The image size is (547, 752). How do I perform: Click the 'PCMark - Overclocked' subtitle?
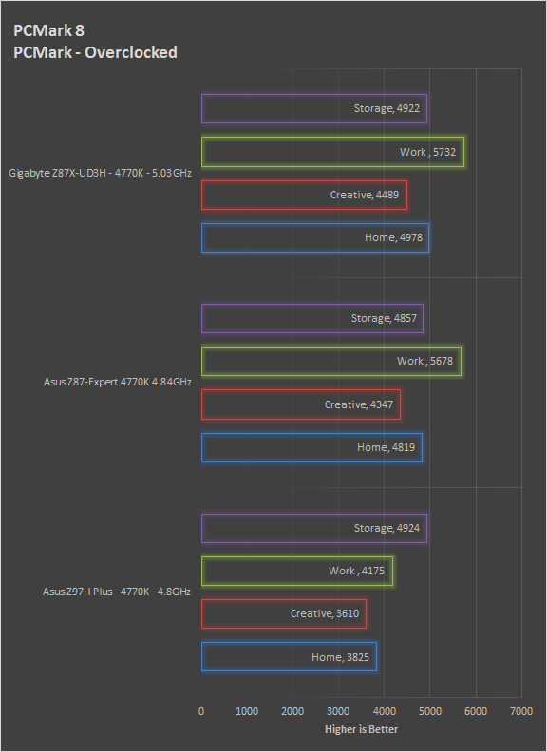point(96,52)
